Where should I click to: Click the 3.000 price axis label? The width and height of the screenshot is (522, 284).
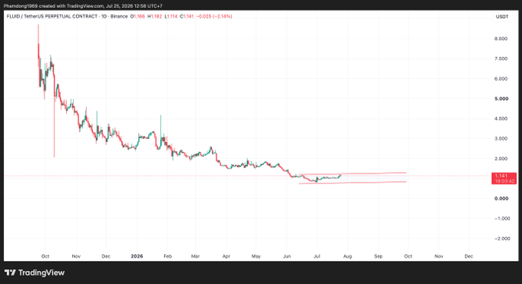(x=501, y=138)
